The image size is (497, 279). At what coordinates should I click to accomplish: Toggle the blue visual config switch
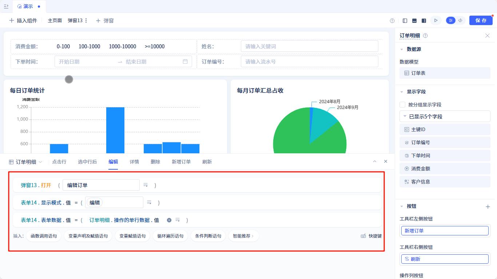coord(450,20)
